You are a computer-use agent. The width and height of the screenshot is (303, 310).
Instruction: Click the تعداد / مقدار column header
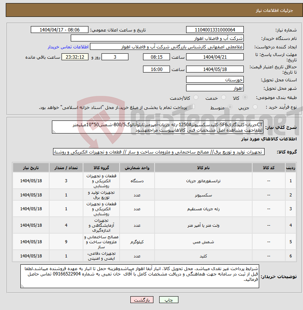pyautogui.click(x=66, y=168)
